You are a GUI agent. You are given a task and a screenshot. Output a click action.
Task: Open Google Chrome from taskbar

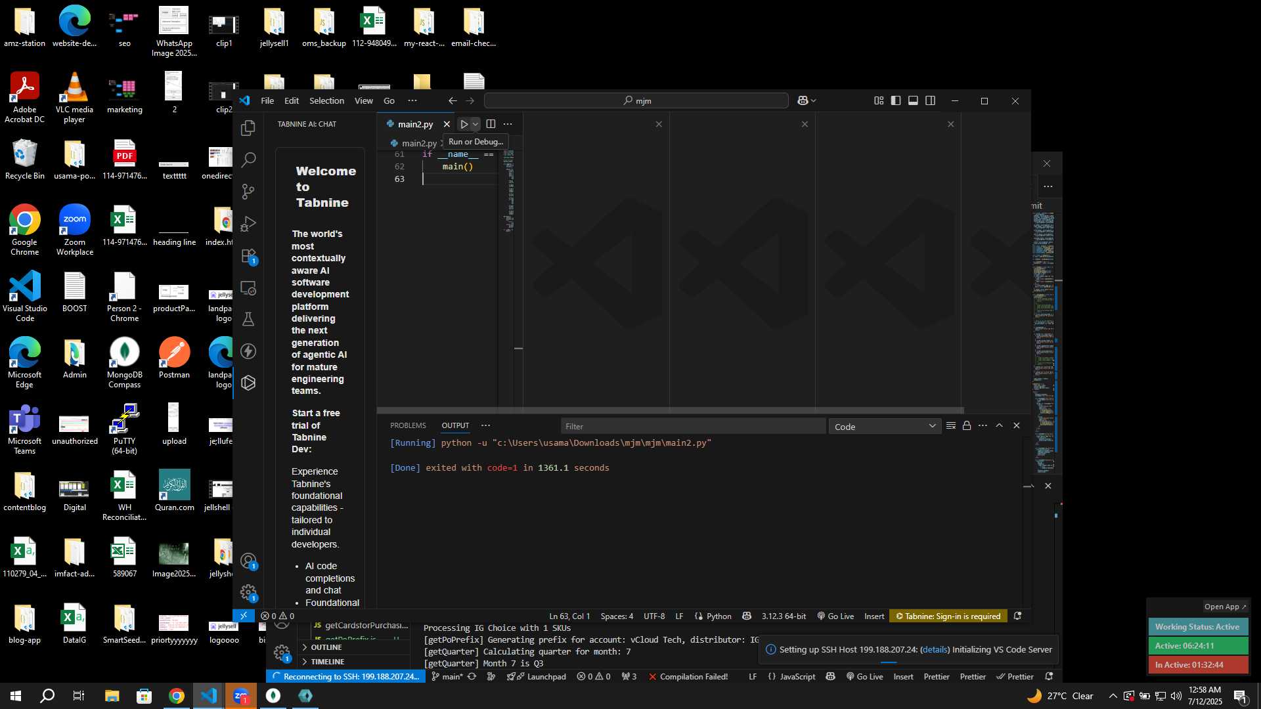click(x=176, y=696)
